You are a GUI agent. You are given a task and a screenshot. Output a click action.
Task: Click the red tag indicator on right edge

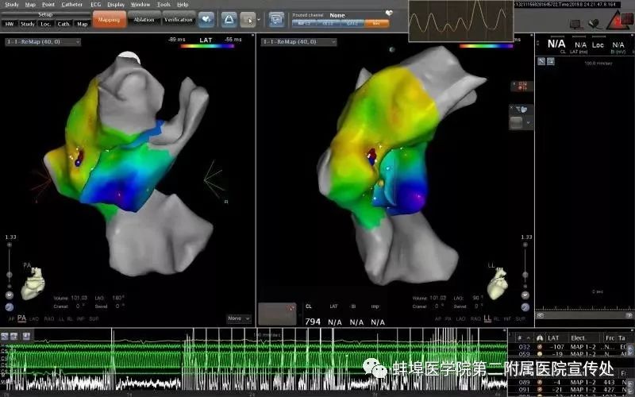tap(522, 86)
